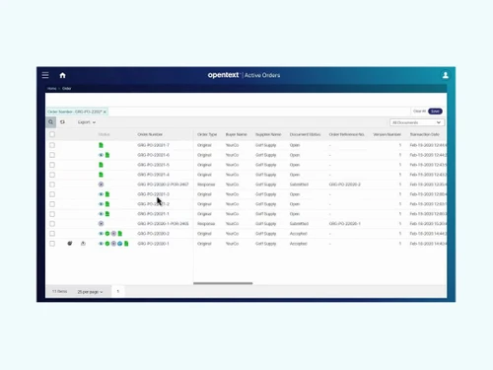
Task: Sort by the Transaction Date column header
Action: [425, 134]
